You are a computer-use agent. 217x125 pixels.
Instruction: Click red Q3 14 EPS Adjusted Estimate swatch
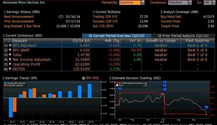[117, 83]
